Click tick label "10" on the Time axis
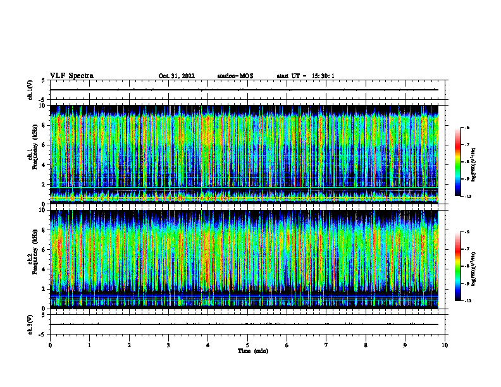The image size is (501, 387). coord(445,345)
